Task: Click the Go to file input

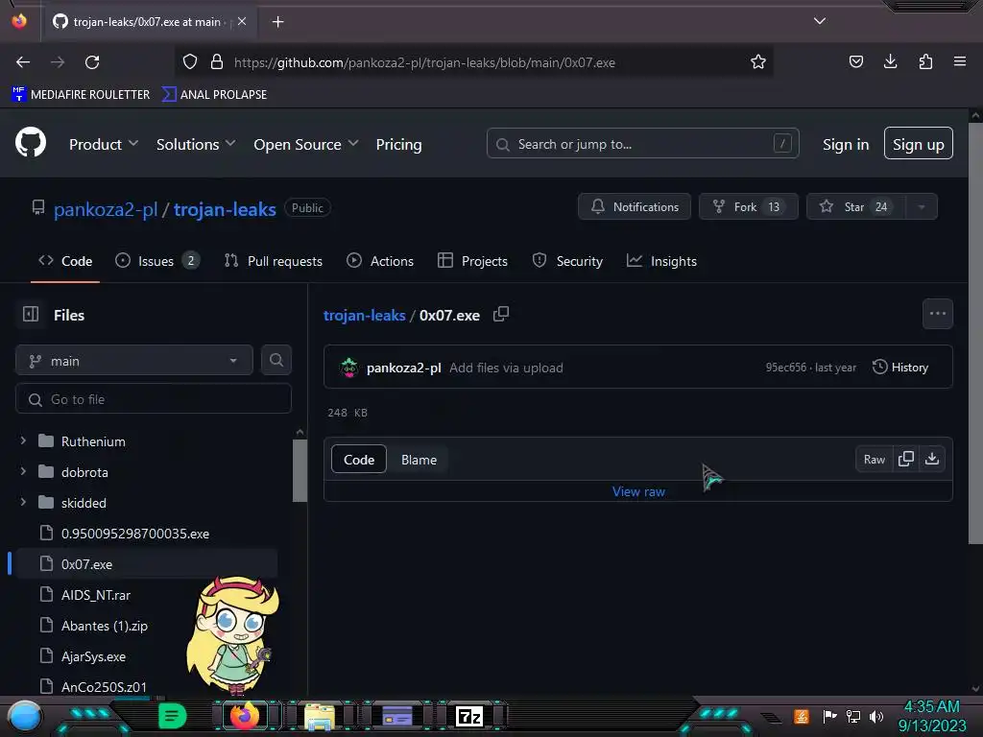Action: point(154,398)
